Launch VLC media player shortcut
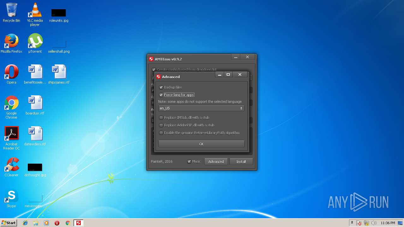This screenshot has height=227, width=404. point(35,14)
